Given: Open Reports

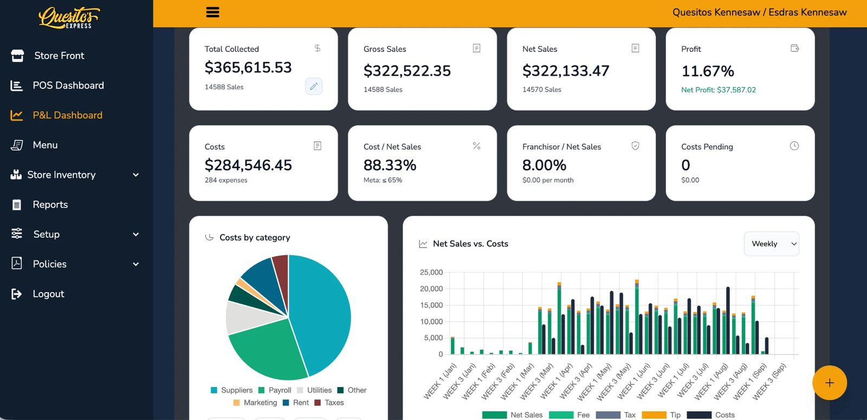Looking at the screenshot, I should [x=50, y=204].
